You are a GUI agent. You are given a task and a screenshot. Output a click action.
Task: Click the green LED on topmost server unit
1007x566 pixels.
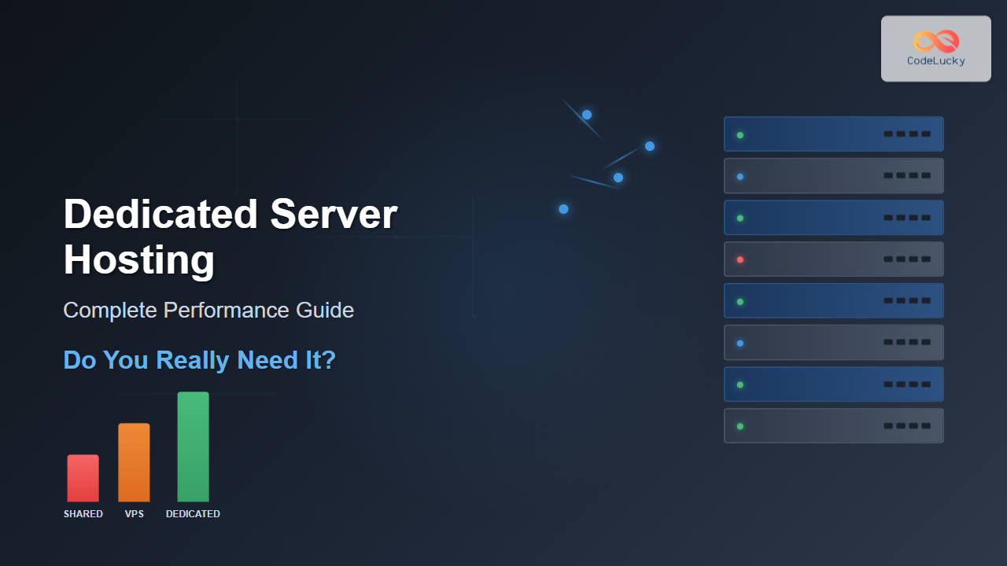pyautogui.click(x=740, y=134)
